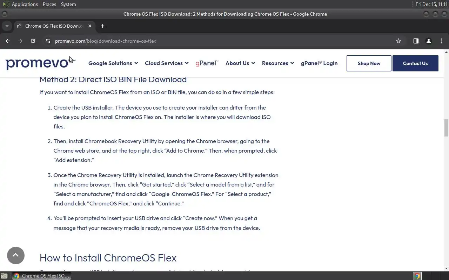Bookmark this page with the star

(x=398, y=41)
